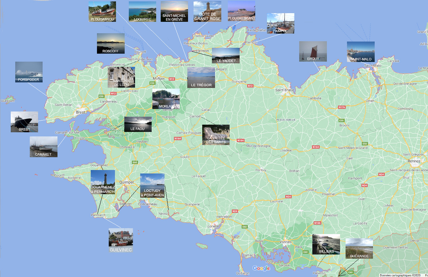This screenshot has height=277, width=428.
Task: Open the Camaret photo thumbnail
Action: click(44, 146)
